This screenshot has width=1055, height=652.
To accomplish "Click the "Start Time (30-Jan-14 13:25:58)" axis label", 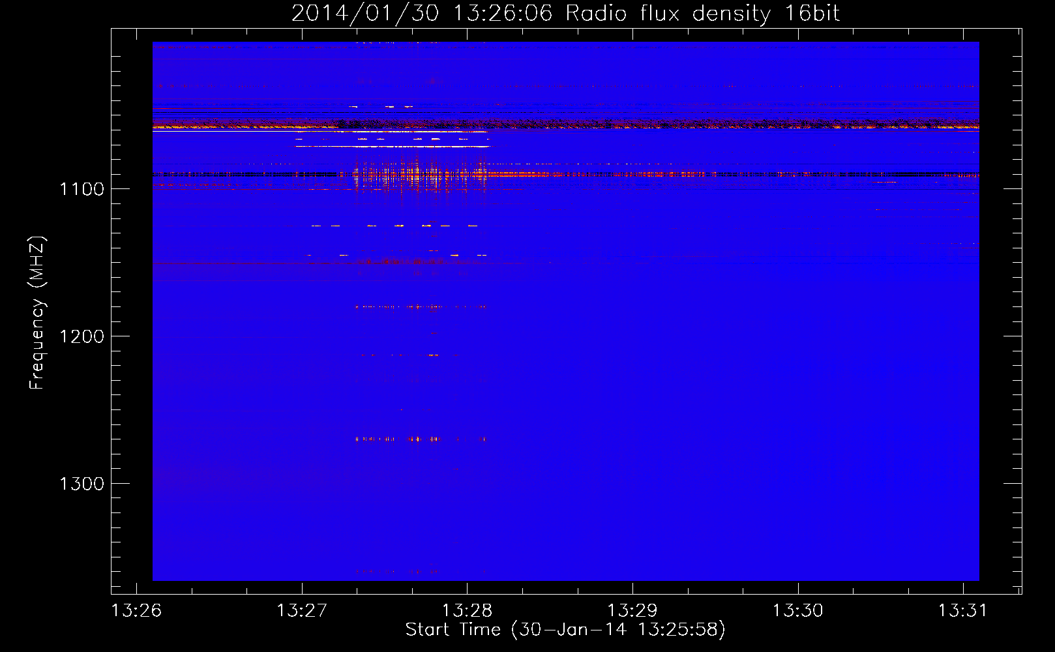I will [x=565, y=630].
